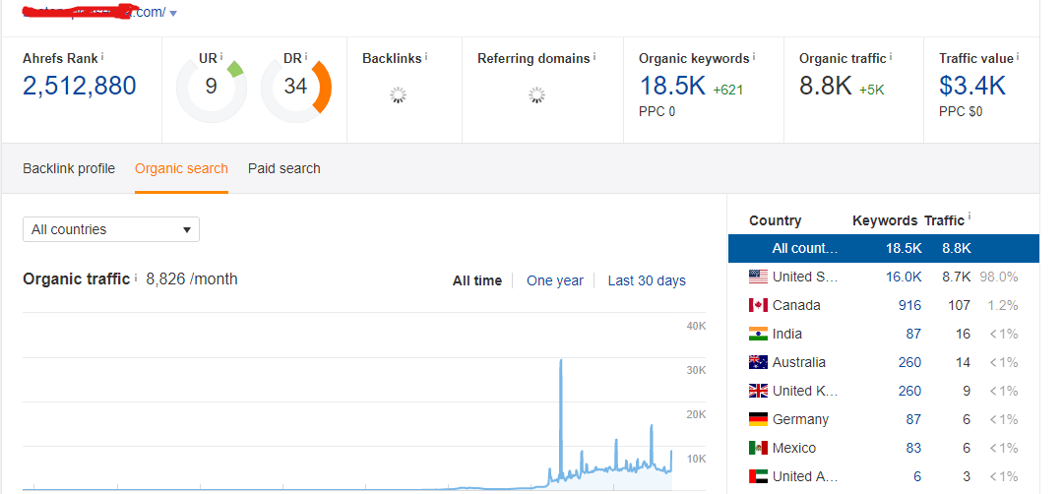
Task: Select the All countries table row
Action: 883,248
